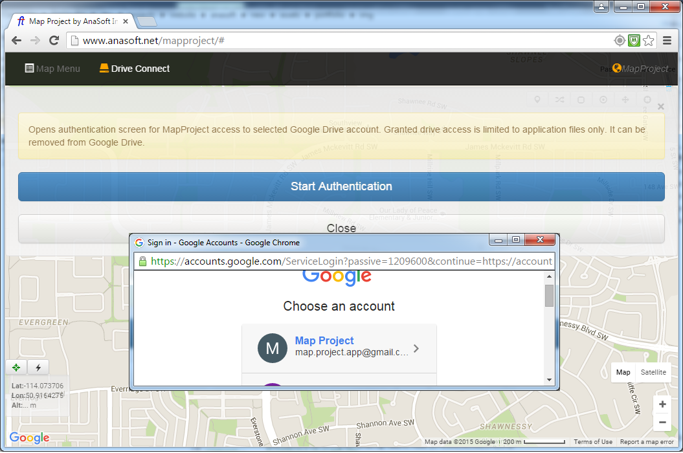Zoom in on the map
Screen dimensions: 683x453
pos(662,404)
